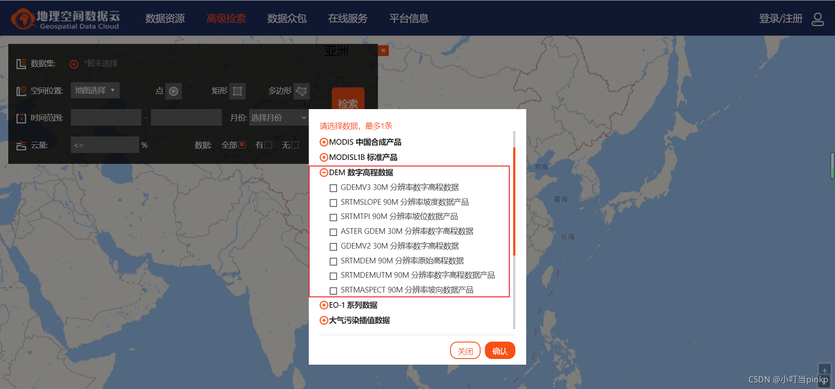The width and height of the screenshot is (835, 389).
Task: Click the page scrollbar on right edge
Action: point(832,165)
